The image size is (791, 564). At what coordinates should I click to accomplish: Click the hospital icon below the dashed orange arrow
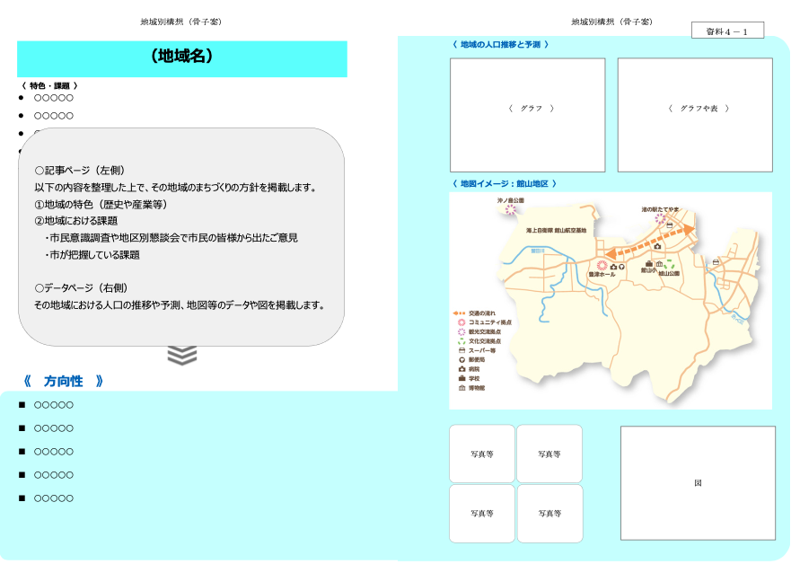pos(657,246)
